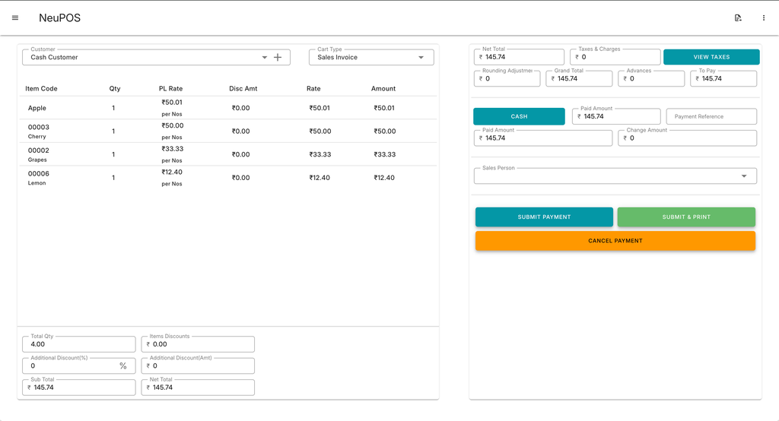
Task: Click Disc Amt ₹0.00 in Cherry row
Action: point(240,131)
